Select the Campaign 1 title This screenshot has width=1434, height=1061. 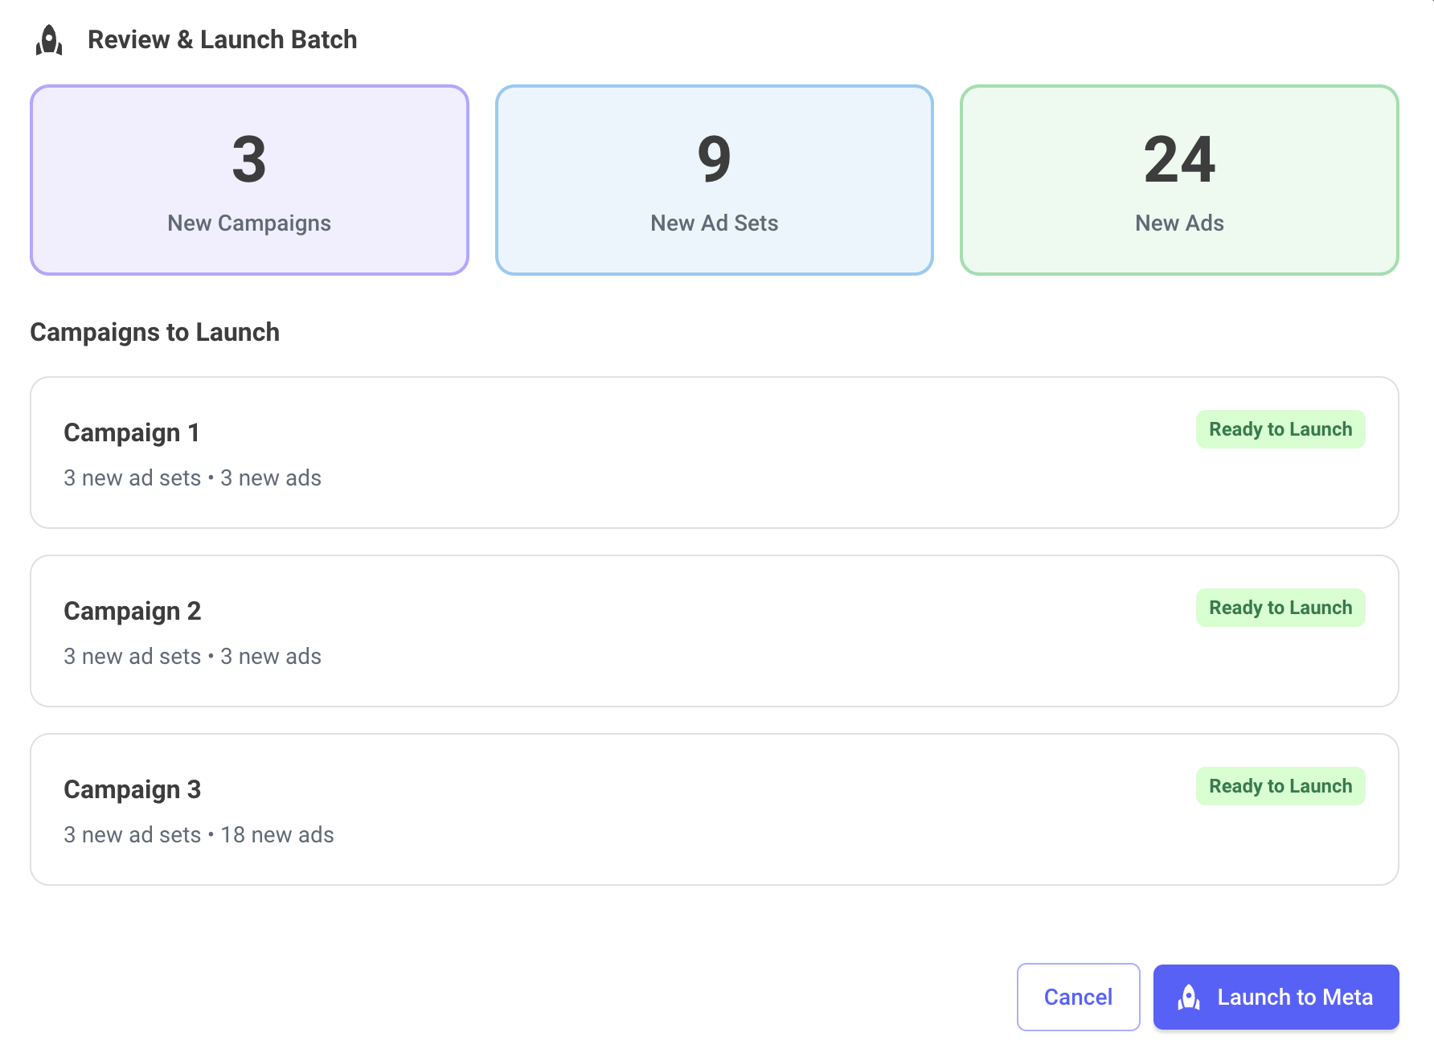[x=132, y=432]
